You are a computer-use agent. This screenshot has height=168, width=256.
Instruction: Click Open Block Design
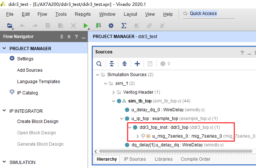click(37, 132)
